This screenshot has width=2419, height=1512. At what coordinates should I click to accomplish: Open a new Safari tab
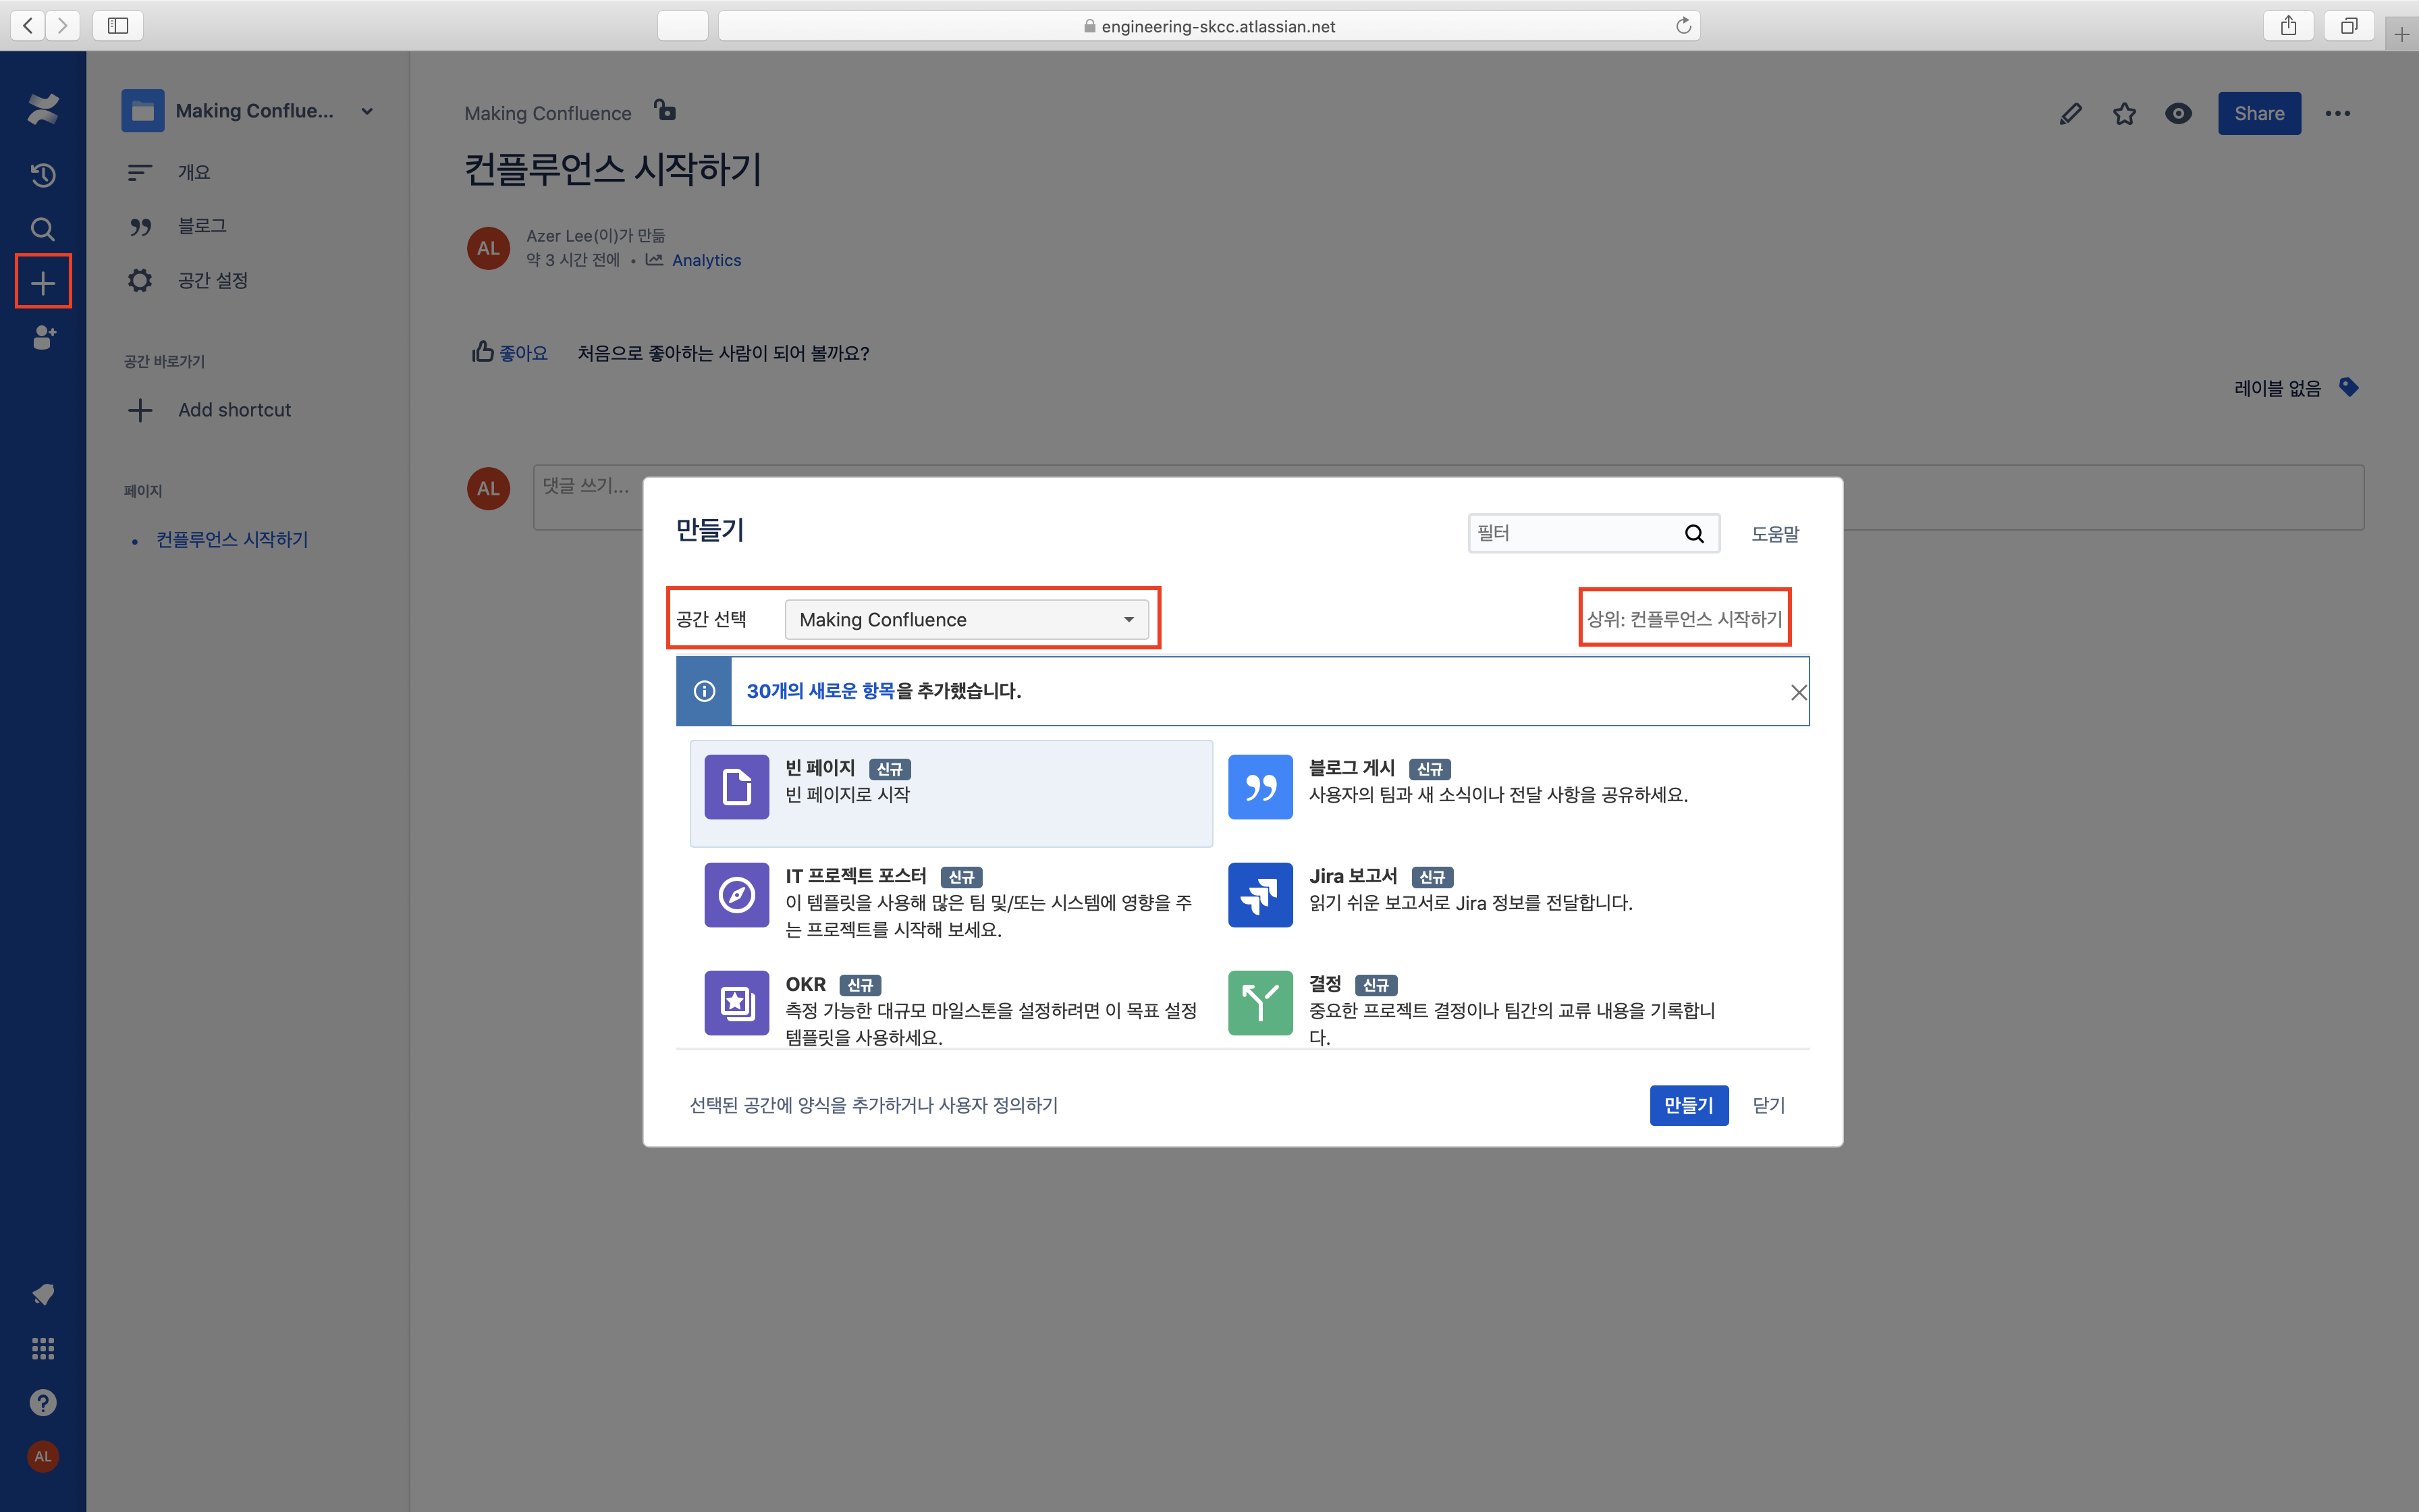click(x=2401, y=34)
